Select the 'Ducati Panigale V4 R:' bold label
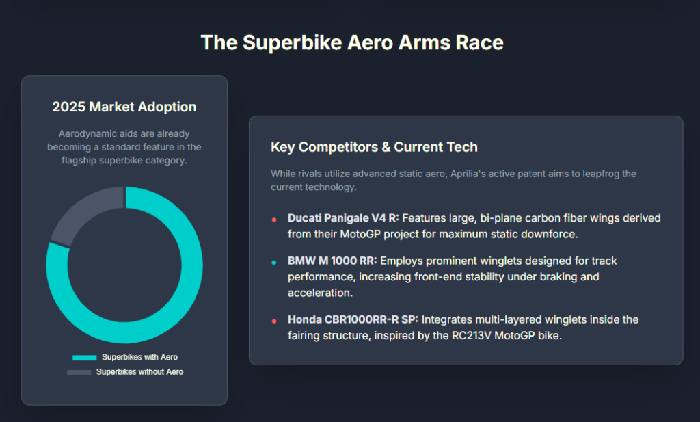Screen dimensions: 700x422 pyautogui.click(x=343, y=218)
